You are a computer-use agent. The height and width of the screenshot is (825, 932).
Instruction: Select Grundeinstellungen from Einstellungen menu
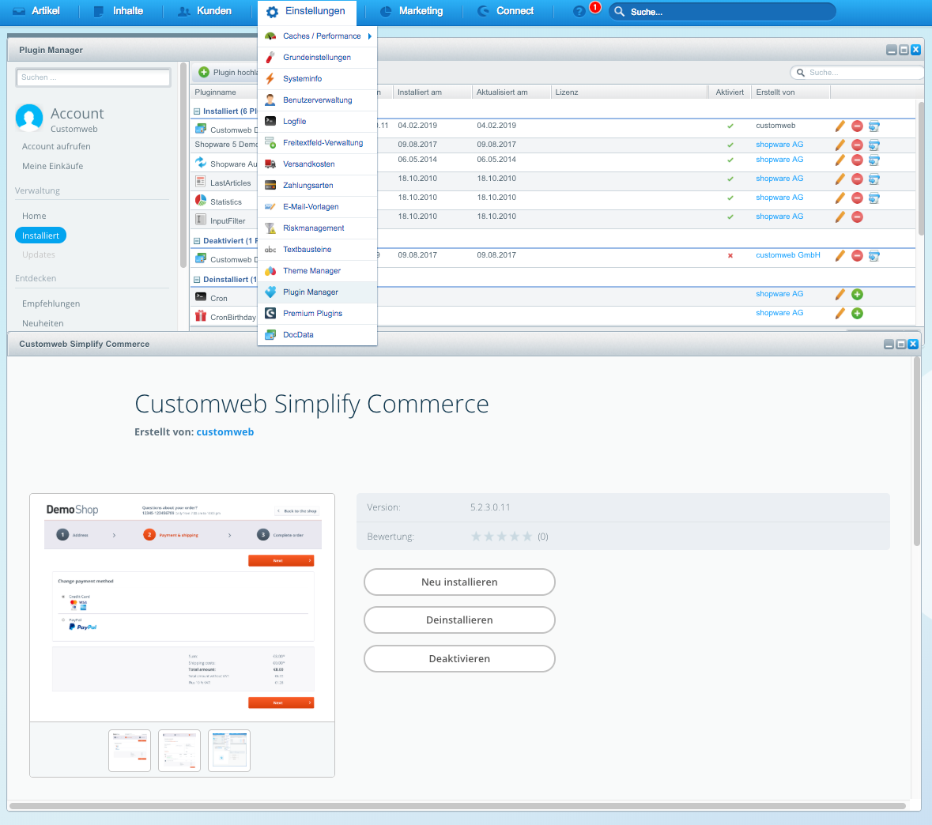(318, 58)
